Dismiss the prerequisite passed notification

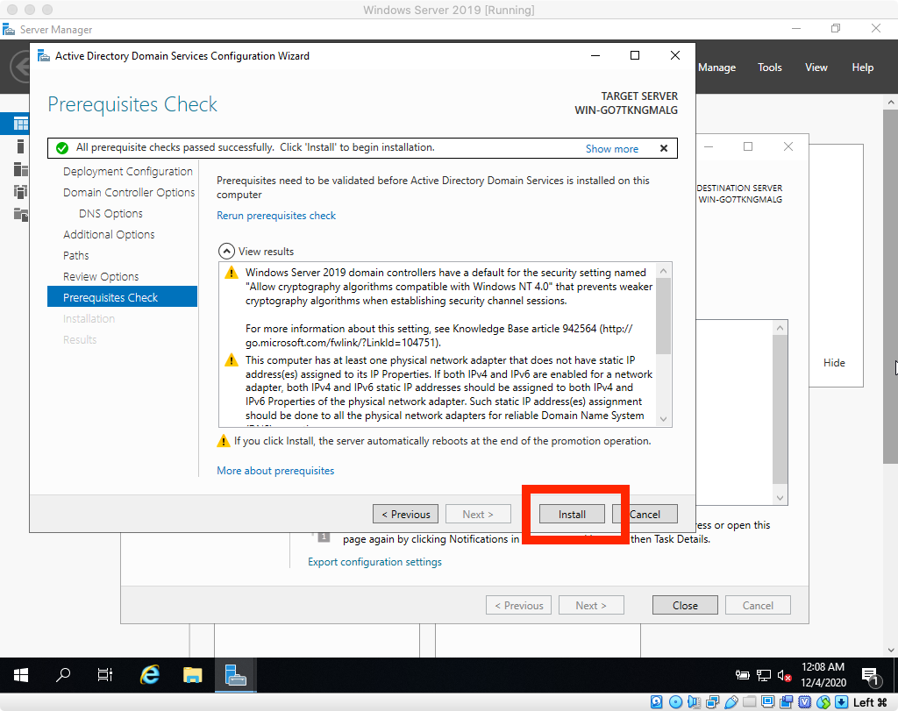pyautogui.click(x=664, y=148)
